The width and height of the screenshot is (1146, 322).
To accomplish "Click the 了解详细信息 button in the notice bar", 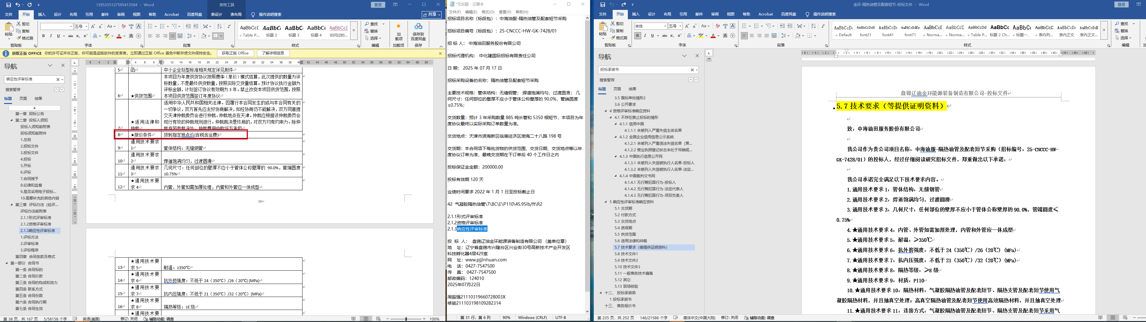I will click(x=273, y=53).
